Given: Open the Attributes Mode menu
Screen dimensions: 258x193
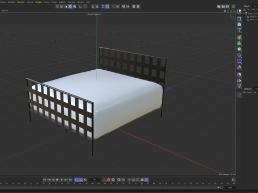Looking at the screenshot, I should coord(249,92).
